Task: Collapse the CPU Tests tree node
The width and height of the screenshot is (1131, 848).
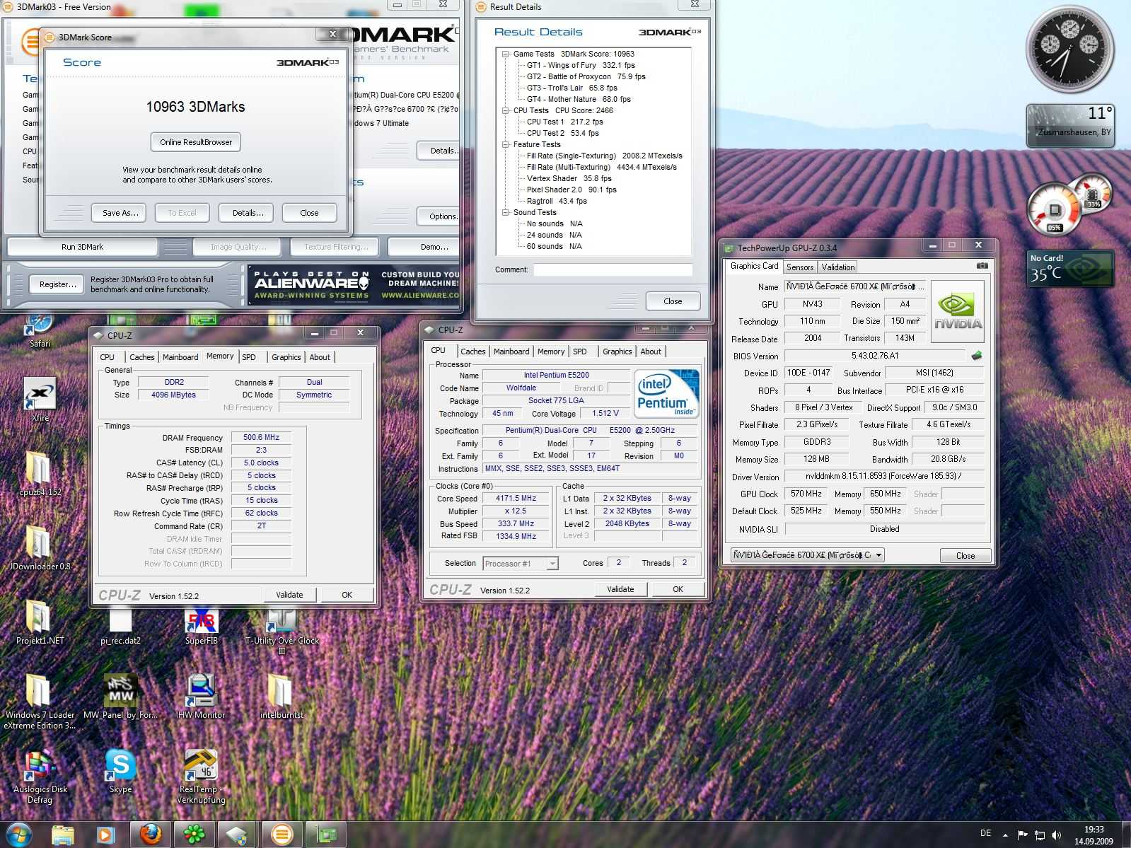Action: click(506, 110)
